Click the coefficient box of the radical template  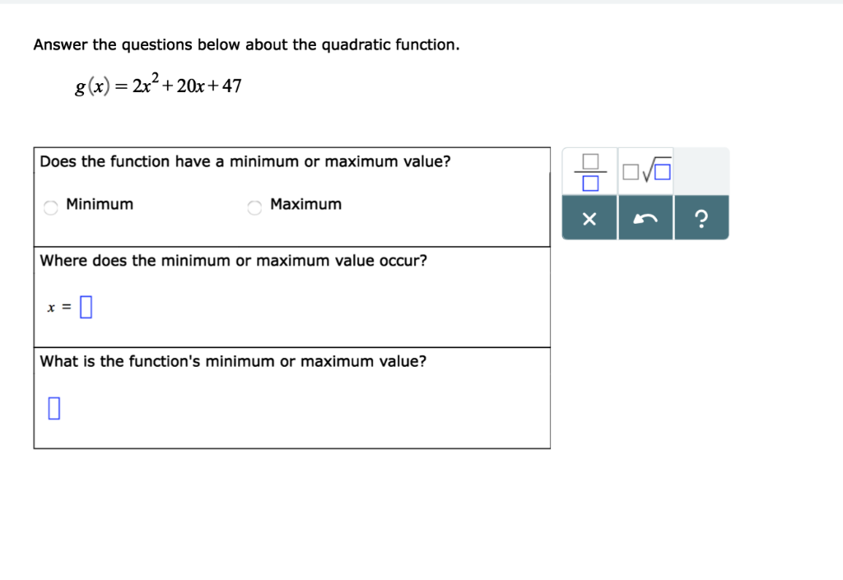[x=630, y=173]
